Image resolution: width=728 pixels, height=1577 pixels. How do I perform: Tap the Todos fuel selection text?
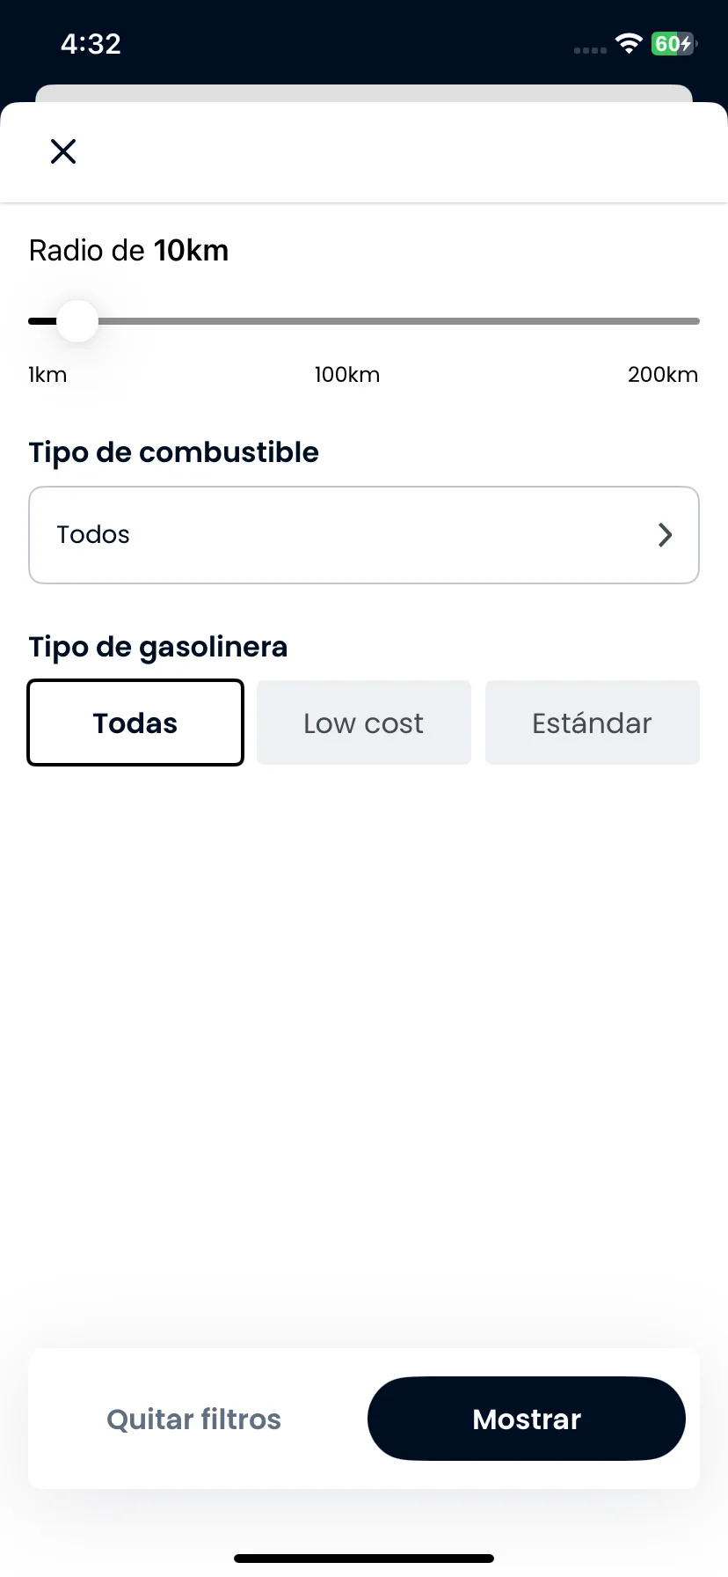(93, 535)
